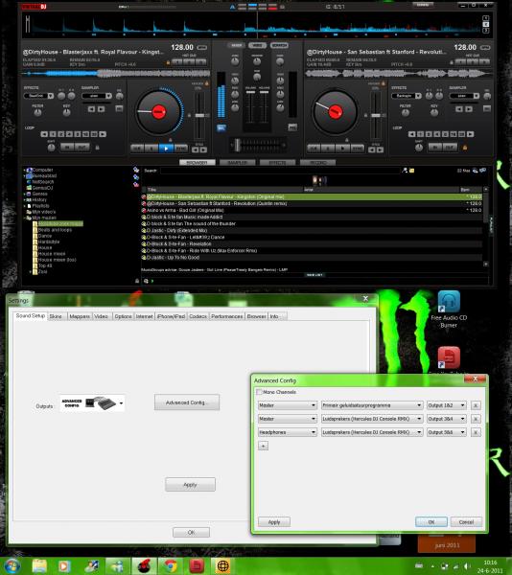This screenshot has width=512, height=575.
Task: Open the Headphones channel dropdown in Advanced Config
Action: [x=288, y=432]
